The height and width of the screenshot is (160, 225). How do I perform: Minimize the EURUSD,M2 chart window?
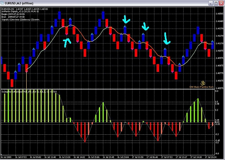(x=211, y=3)
